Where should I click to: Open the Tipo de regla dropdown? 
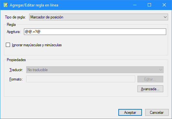[x=99, y=17]
